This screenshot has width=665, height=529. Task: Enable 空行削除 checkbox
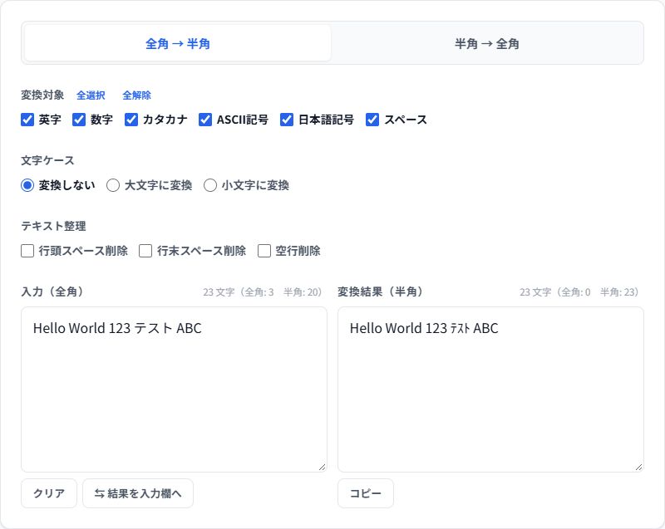pyautogui.click(x=264, y=251)
